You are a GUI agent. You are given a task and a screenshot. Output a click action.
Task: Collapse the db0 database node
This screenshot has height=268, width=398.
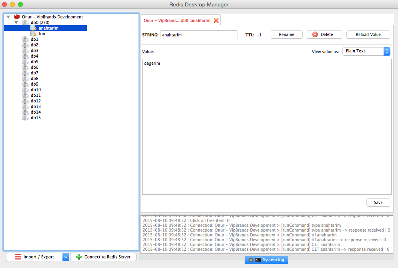[x=16, y=22]
